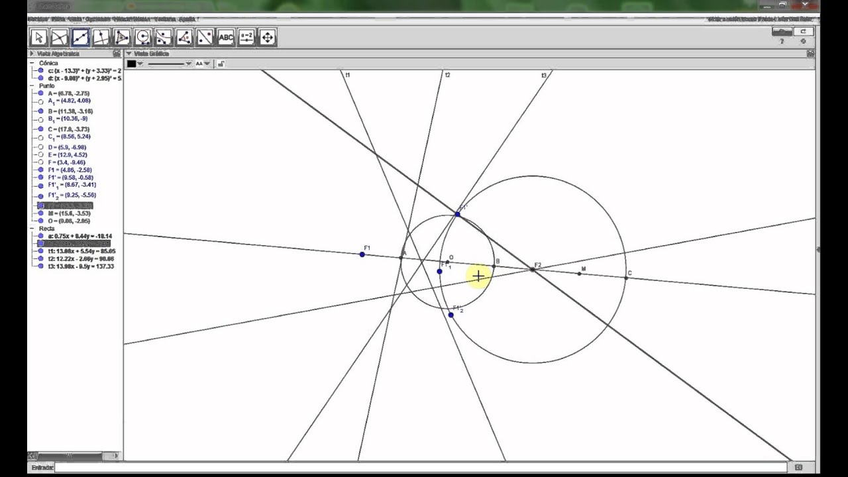Collapse the Vista Algebraica panel triangle
The image size is (848, 477).
pyautogui.click(x=32, y=54)
